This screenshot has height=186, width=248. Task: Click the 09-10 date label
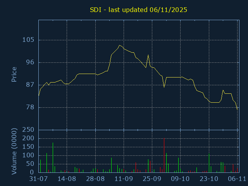click(x=181, y=179)
